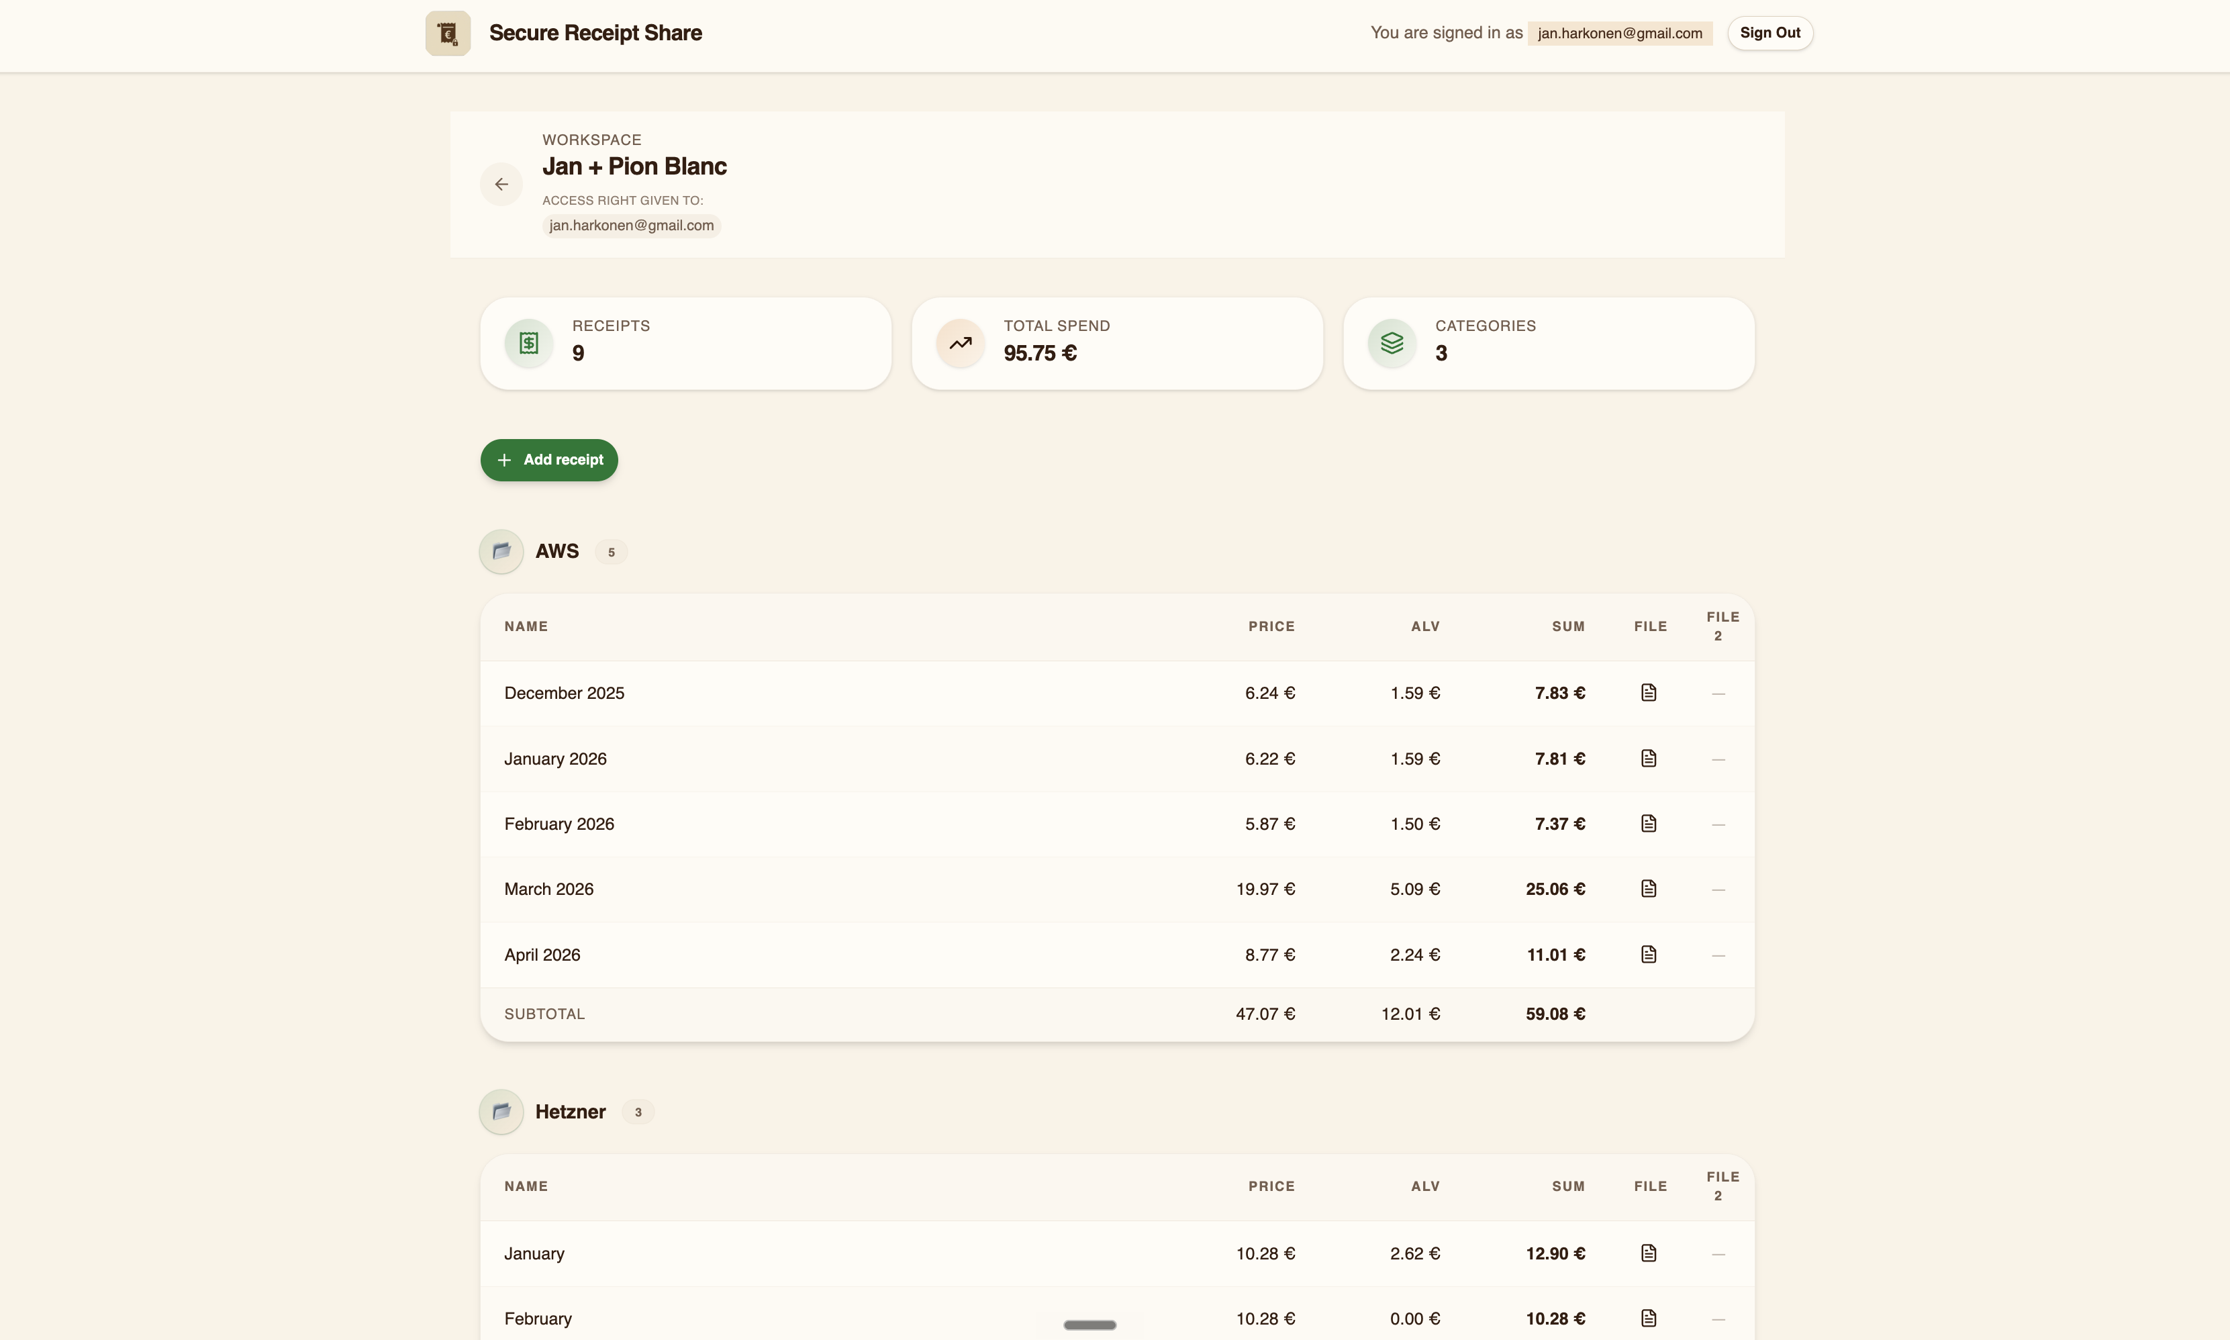Click the 12.01 € subtotal ALV

click(1410, 1014)
